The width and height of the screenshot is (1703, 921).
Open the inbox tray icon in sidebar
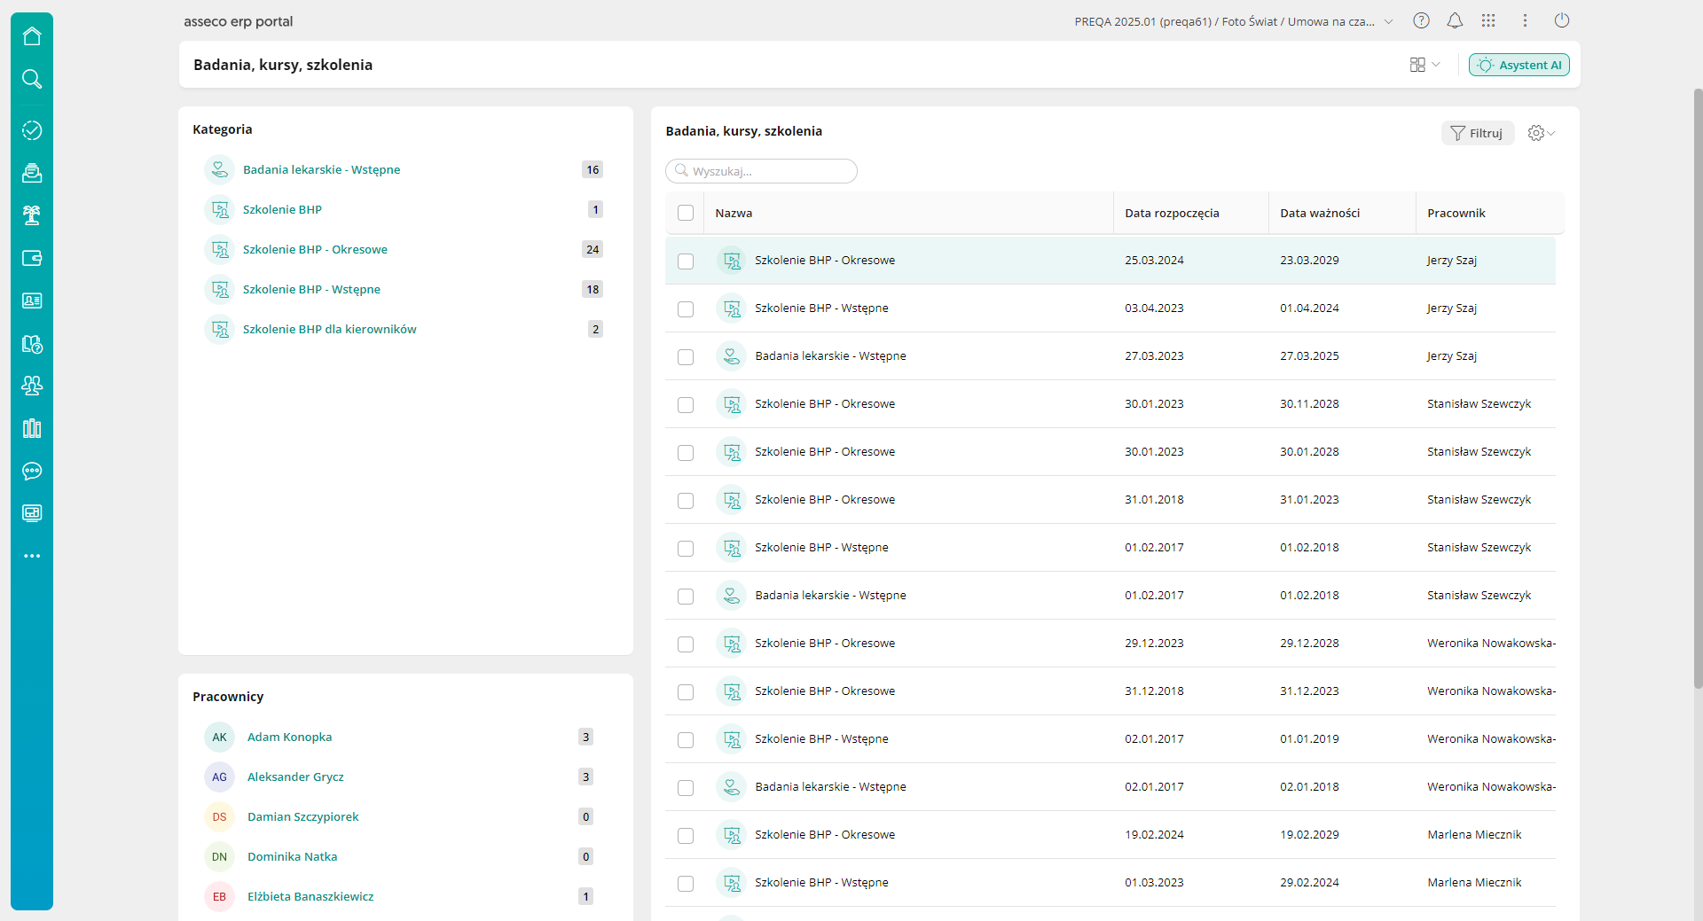pyautogui.click(x=32, y=173)
